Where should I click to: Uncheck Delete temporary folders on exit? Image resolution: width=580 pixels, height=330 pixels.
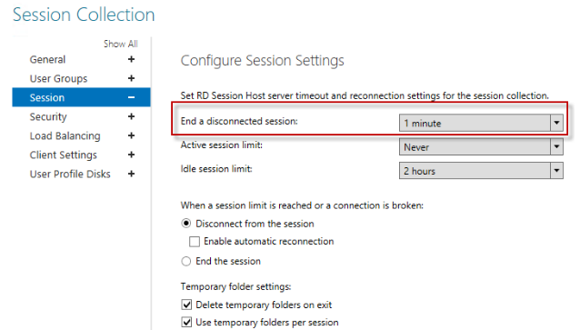(x=186, y=305)
